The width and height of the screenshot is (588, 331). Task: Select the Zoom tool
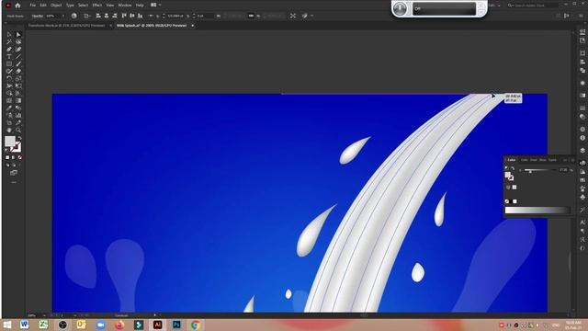pyautogui.click(x=18, y=130)
